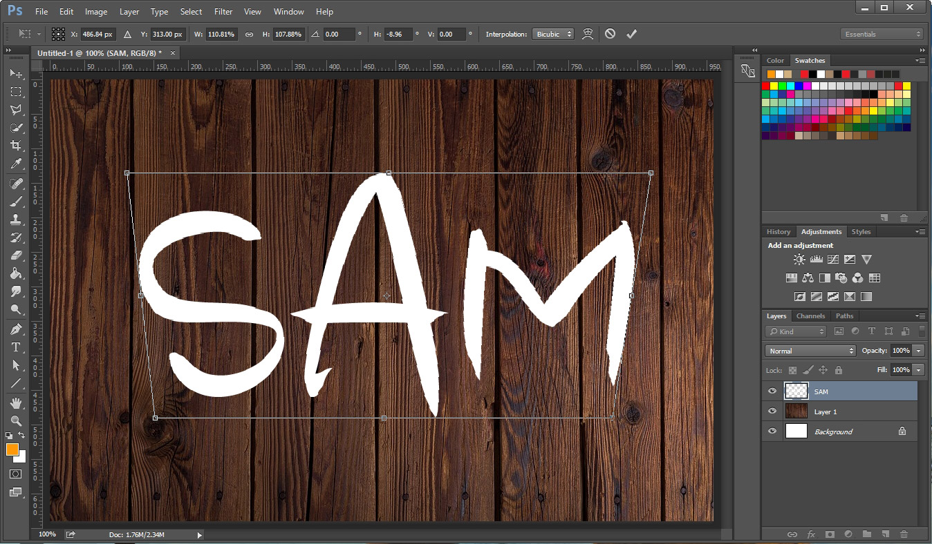The height and width of the screenshot is (544, 932).
Task: Select the Clone Stamp tool
Action: click(15, 220)
